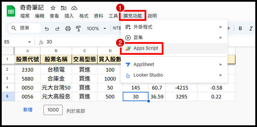
Task: Click the cell containing 36.59
Action: [x=157, y=97]
